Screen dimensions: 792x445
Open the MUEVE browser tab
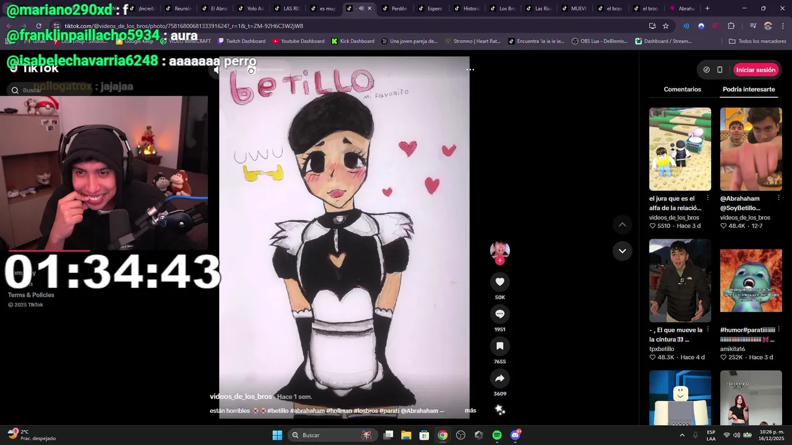point(575,9)
